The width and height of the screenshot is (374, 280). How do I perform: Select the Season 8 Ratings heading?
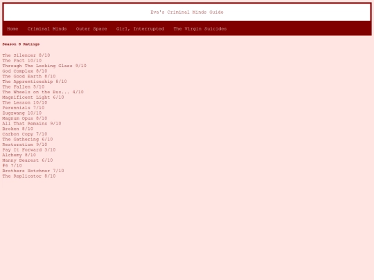point(21,44)
